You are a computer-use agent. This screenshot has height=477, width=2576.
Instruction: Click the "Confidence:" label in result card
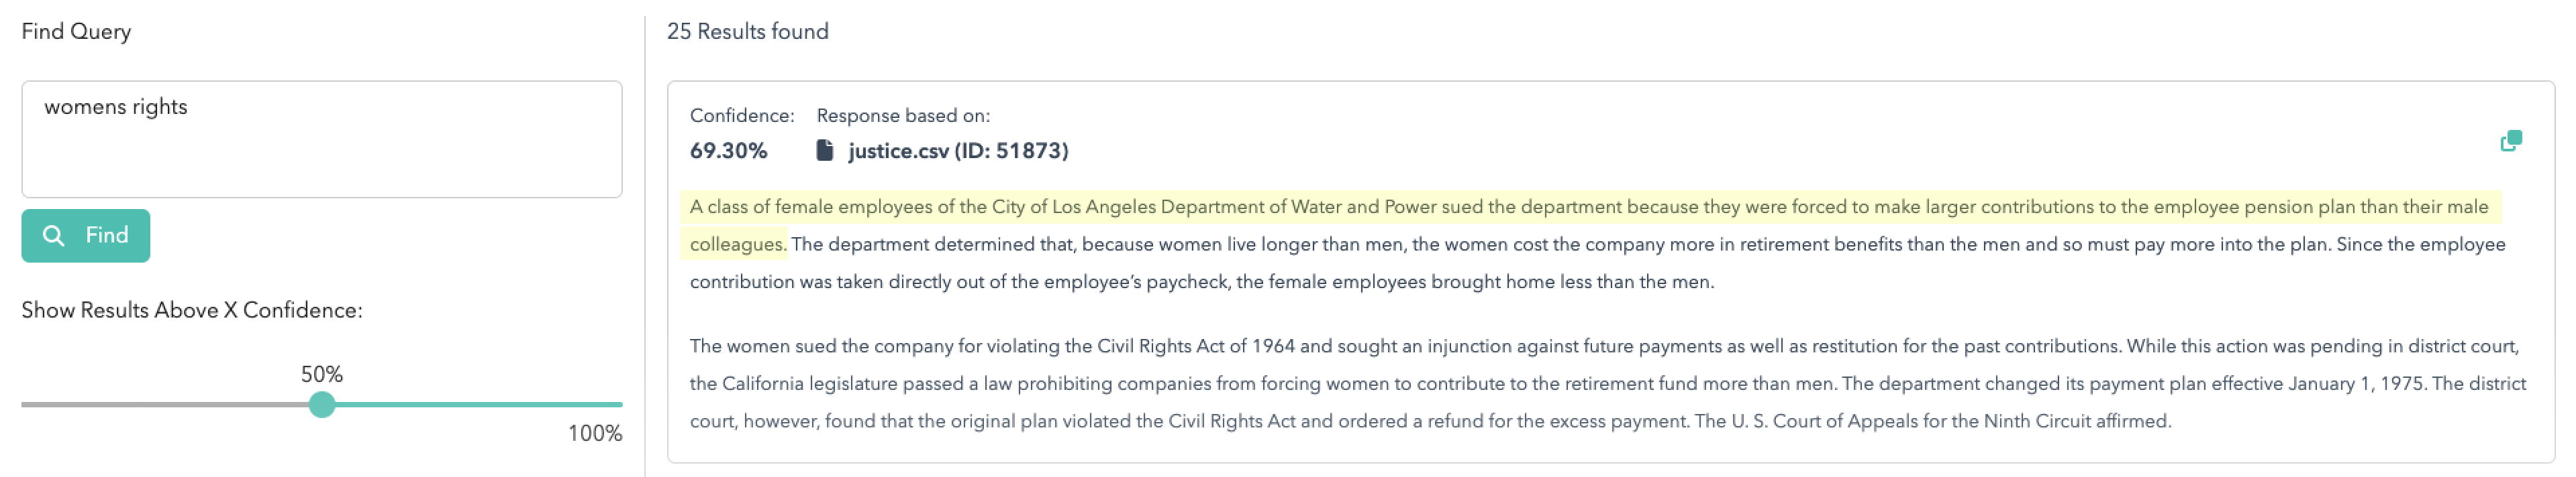(742, 116)
